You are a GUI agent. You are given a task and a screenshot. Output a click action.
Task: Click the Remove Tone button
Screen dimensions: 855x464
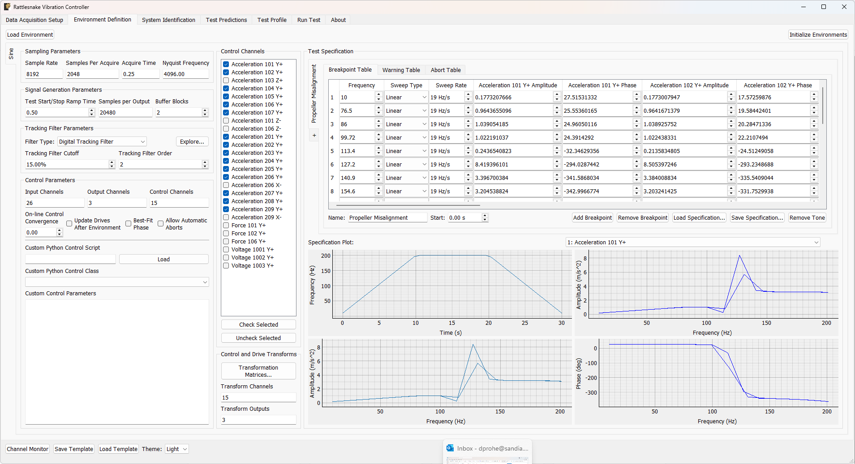pos(807,218)
